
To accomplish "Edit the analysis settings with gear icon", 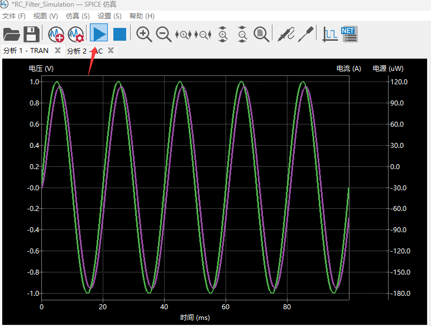I will pos(75,35).
